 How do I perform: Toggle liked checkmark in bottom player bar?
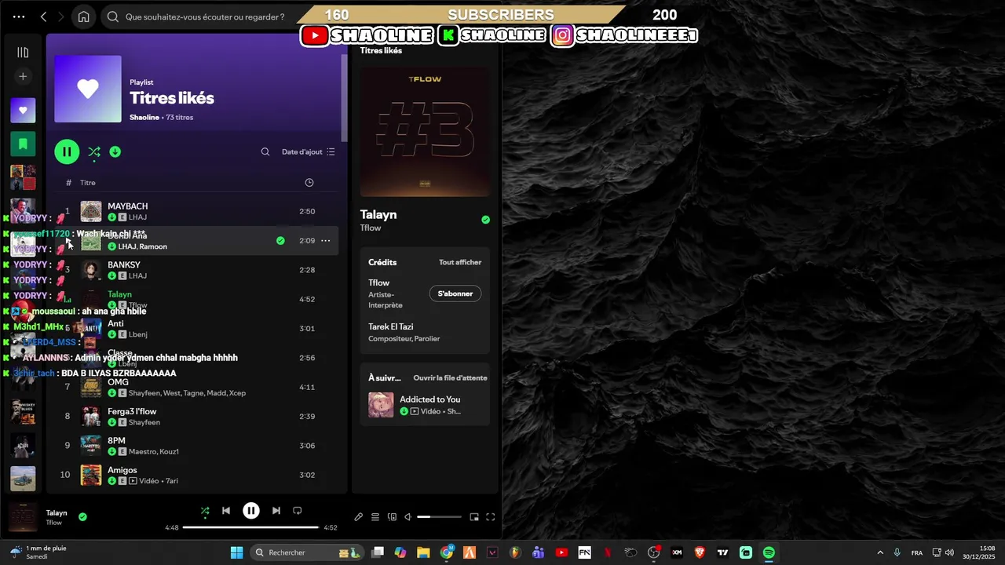point(82,517)
